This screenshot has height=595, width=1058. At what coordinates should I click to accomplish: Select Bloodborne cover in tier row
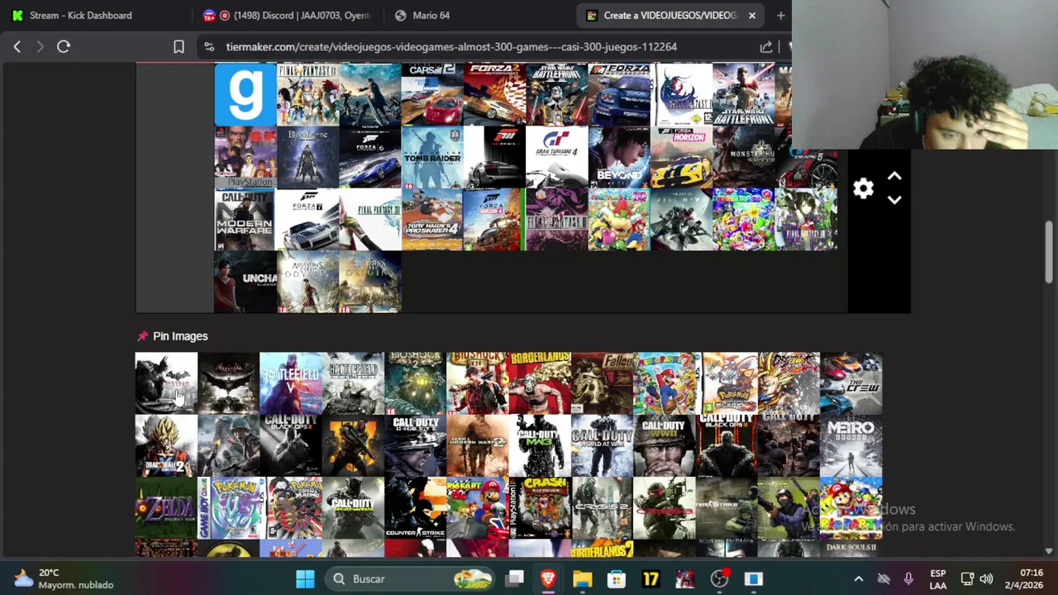pyautogui.click(x=307, y=157)
